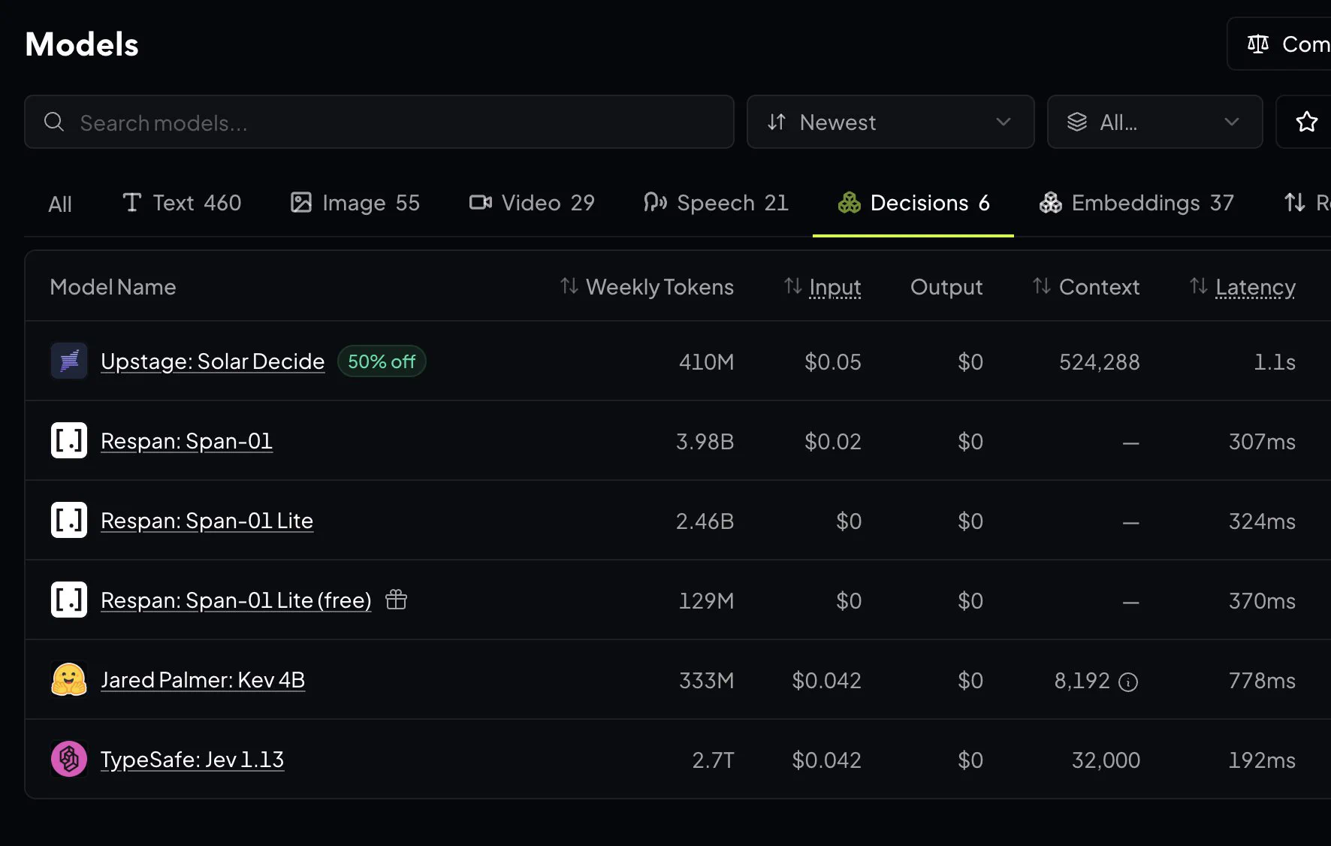The height and width of the screenshot is (846, 1331).
Task: Click the Decisions tab cubes icon
Action: coord(850,202)
